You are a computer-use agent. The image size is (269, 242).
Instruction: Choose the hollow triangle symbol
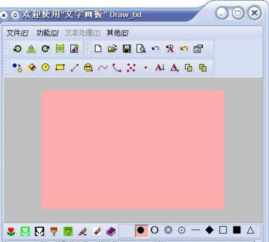pos(250,230)
